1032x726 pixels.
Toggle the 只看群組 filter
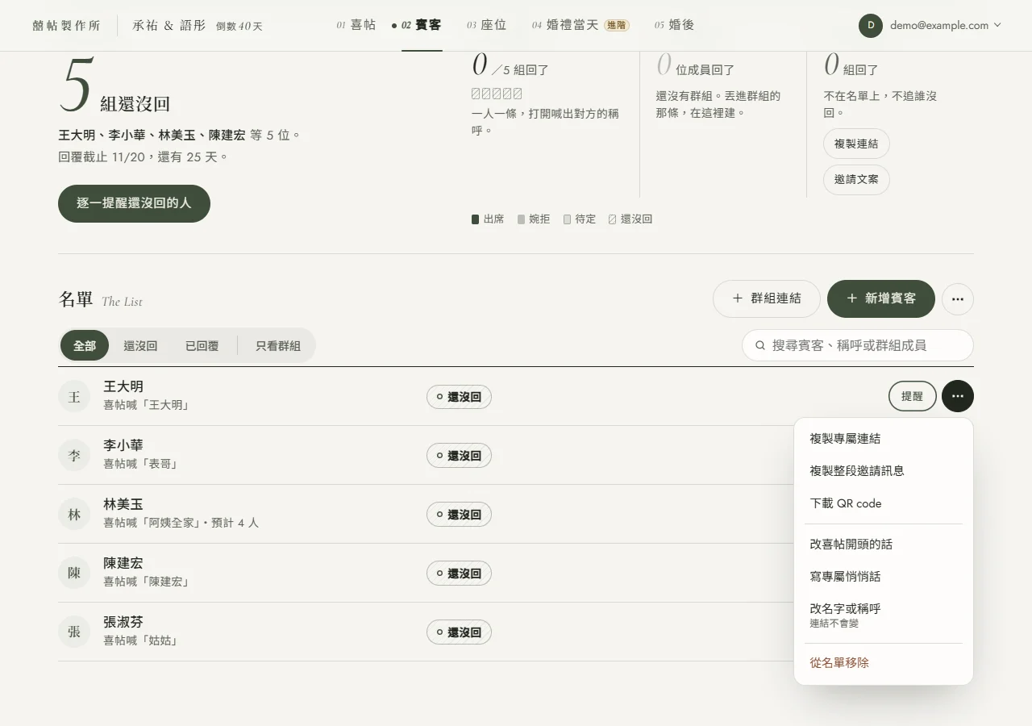pyautogui.click(x=278, y=345)
